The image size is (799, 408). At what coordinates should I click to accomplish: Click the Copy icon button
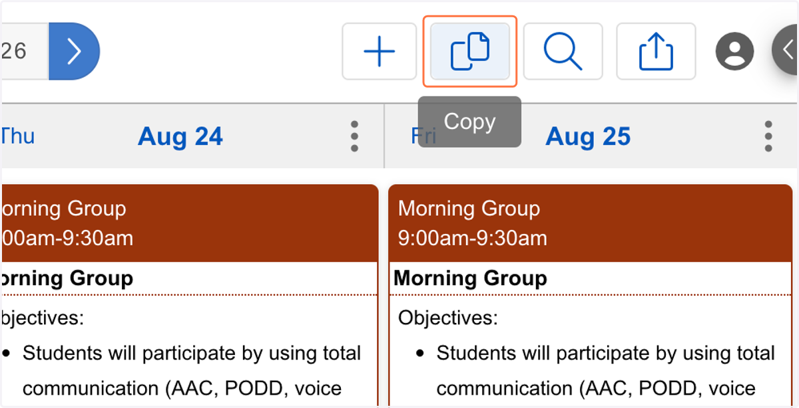tap(470, 51)
